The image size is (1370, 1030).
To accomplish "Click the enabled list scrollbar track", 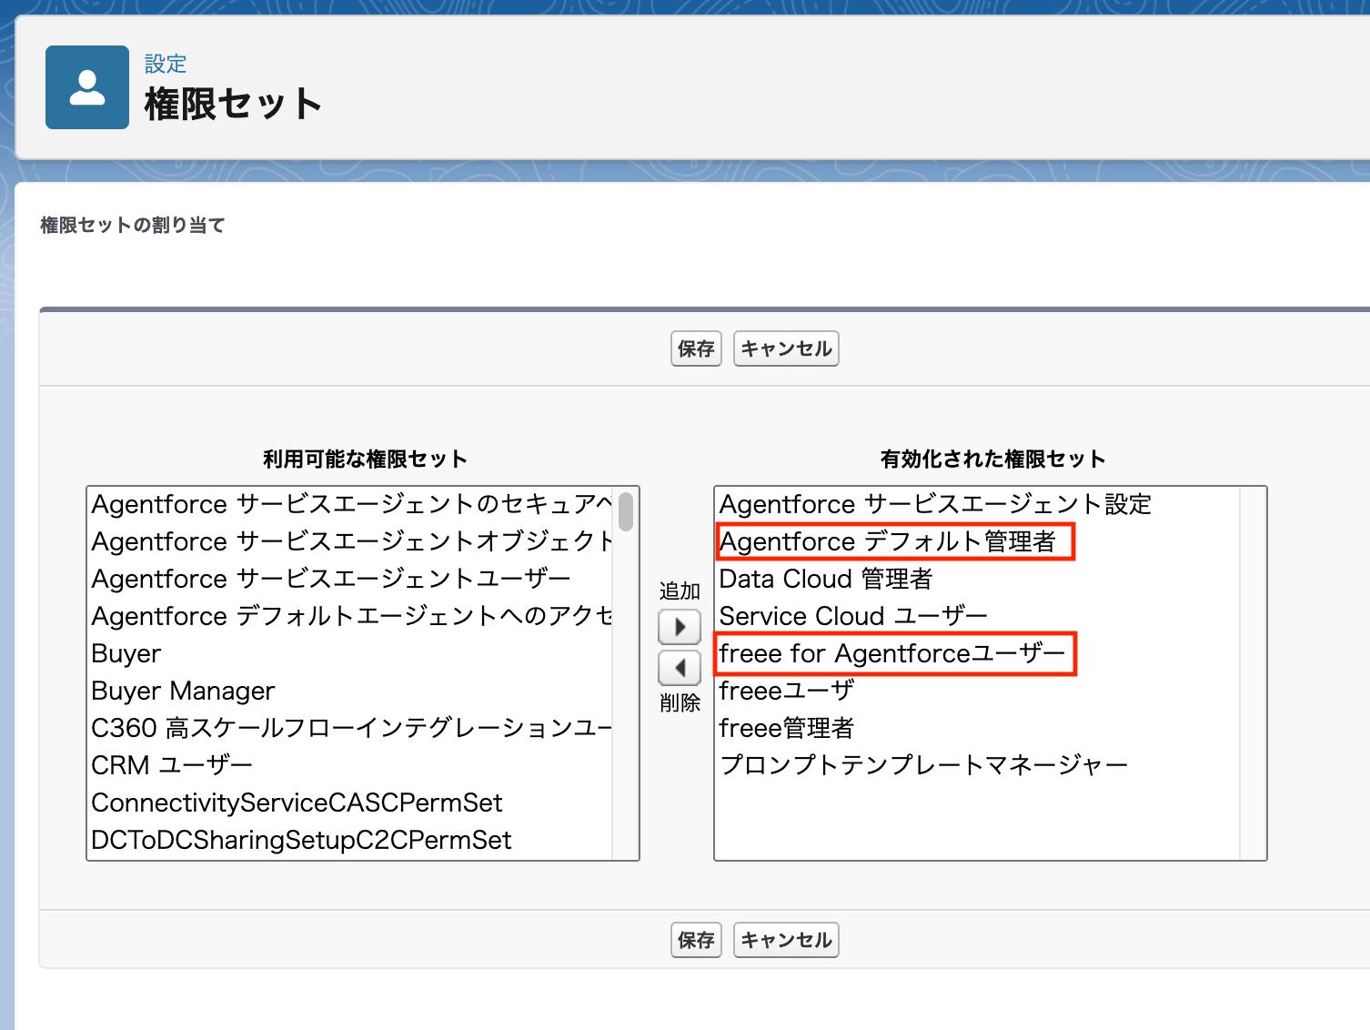I will 1253,673.
